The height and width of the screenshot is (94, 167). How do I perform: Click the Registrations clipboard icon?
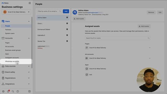coord(3,78)
